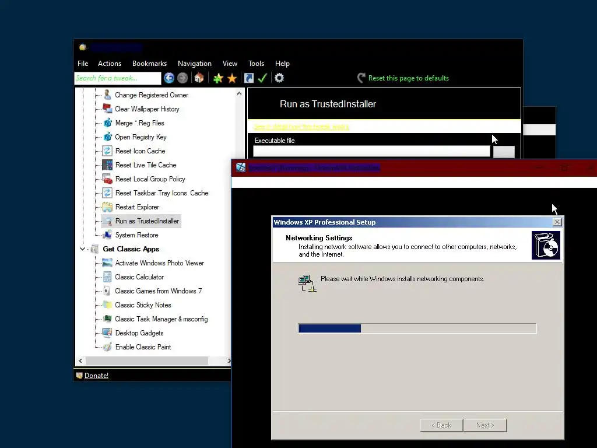This screenshot has height=448, width=597.
Task: Open the Tools menu
Action: [x=257, y=64]
